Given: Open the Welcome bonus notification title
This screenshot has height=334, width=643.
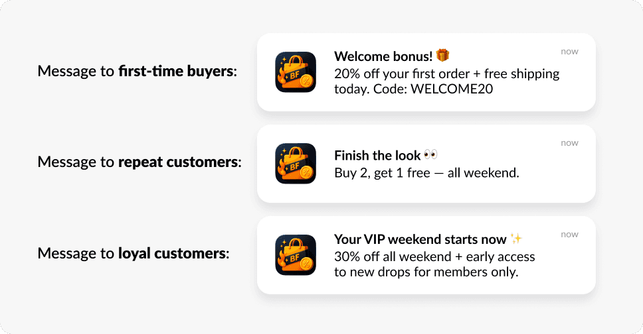Looking at the screenshot, I should coord(383,56).
